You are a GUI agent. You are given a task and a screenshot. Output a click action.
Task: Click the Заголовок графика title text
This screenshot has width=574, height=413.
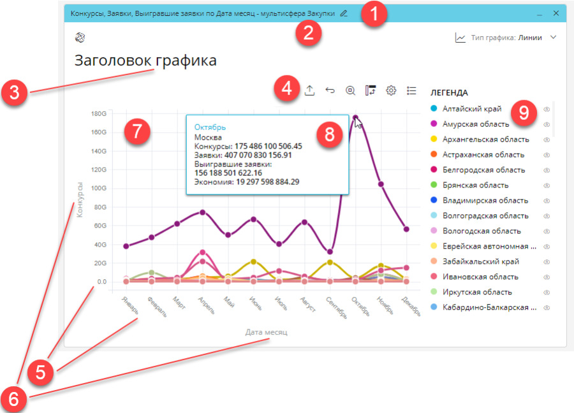click(x=146, y=61)
